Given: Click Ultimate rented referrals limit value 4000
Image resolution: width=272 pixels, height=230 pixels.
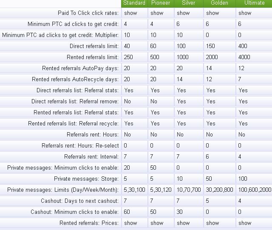Looking at the screenshot, I should tap(244, 57).
